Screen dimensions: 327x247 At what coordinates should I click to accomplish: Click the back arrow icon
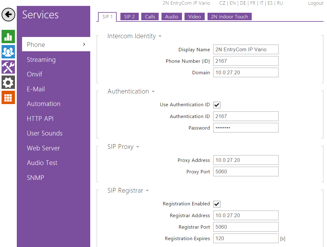(x=8, y=15)
